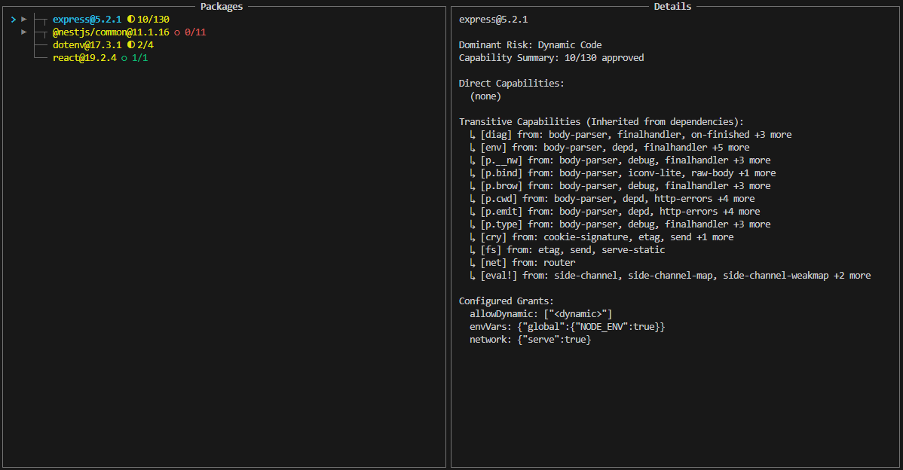Click the [eval!] capability line
This screenshot has height=470, width=903.
click(670, 276)
